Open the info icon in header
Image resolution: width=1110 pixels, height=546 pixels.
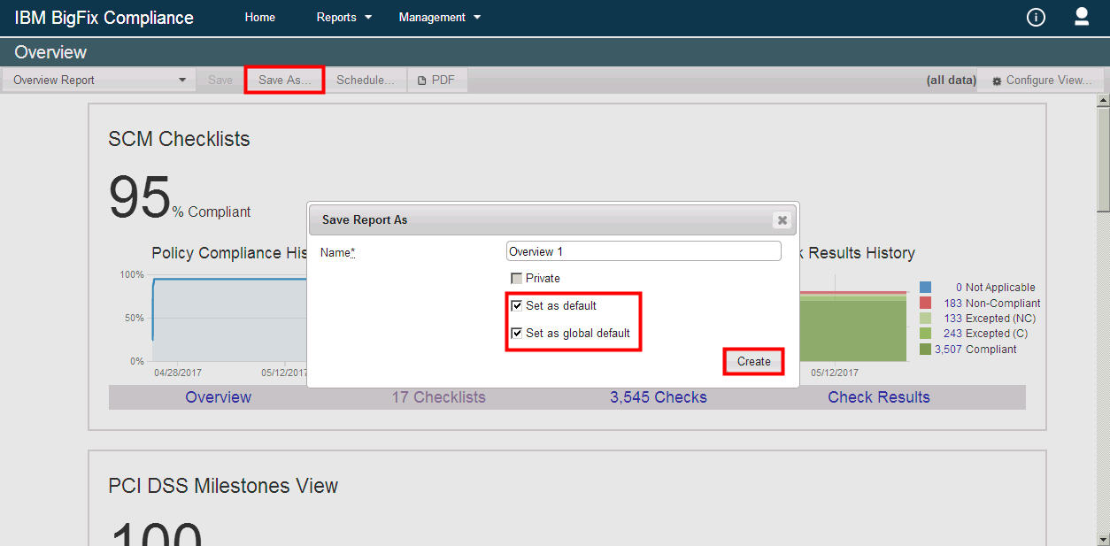click(x=1036, y=17)
